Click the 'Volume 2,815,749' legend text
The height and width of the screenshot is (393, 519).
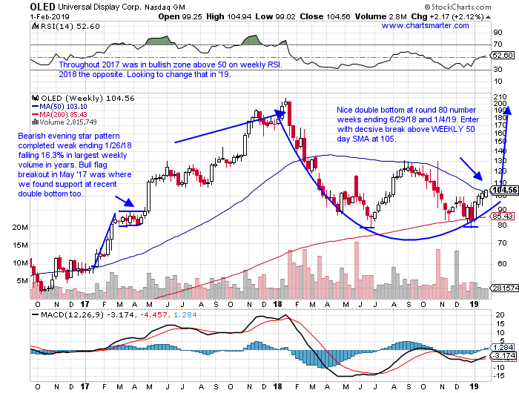[68, 122]
